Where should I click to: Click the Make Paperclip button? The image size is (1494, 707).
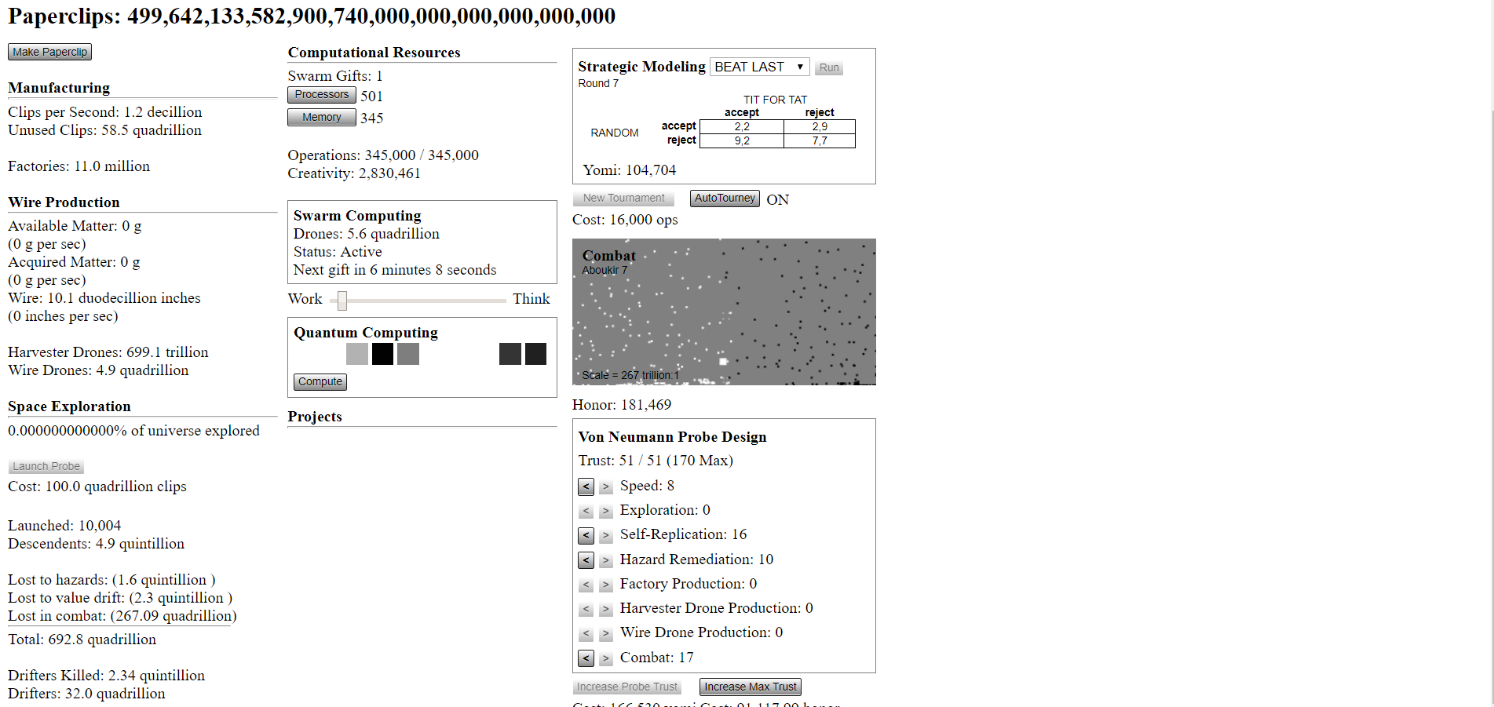click(x=49, y=52)
